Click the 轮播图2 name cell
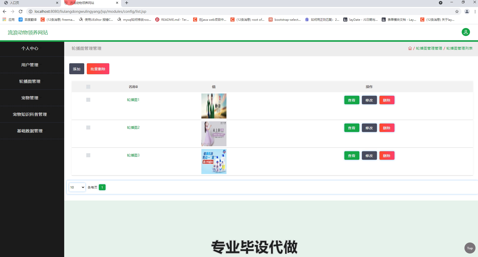 [x=133, y=127]
